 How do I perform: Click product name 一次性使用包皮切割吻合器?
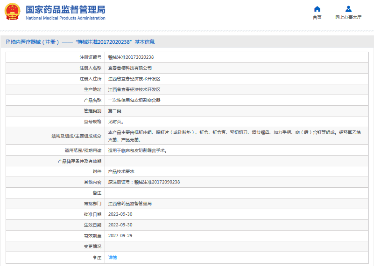134,100
